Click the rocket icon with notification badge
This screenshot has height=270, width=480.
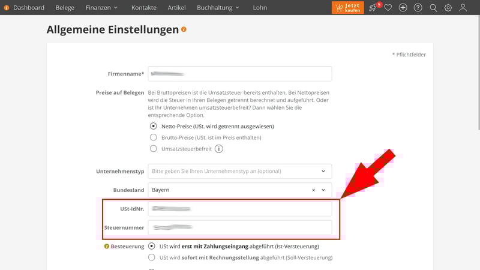coord(373,8)
